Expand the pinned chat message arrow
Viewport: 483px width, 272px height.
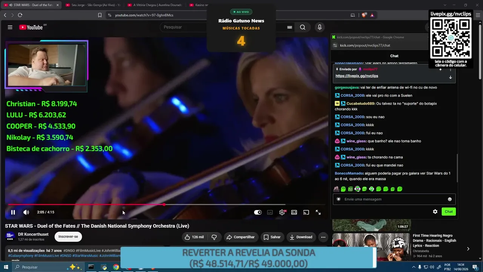tap(450, 77)
